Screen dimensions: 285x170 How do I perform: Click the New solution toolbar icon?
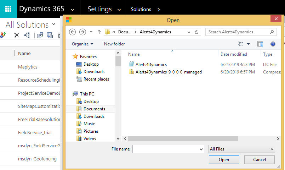point(3,35)
